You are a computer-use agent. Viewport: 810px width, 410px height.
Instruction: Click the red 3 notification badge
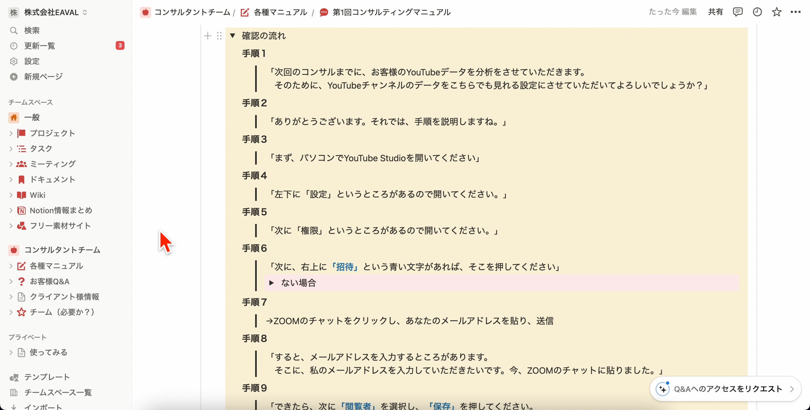pos(120,46)
